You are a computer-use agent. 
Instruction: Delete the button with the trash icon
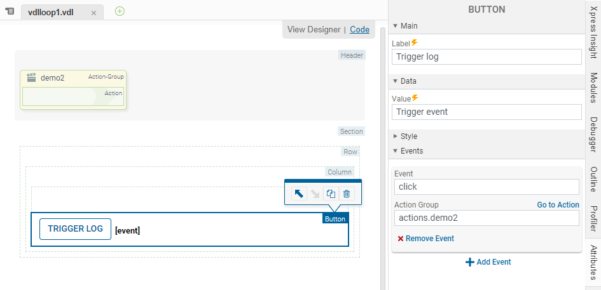347,194
